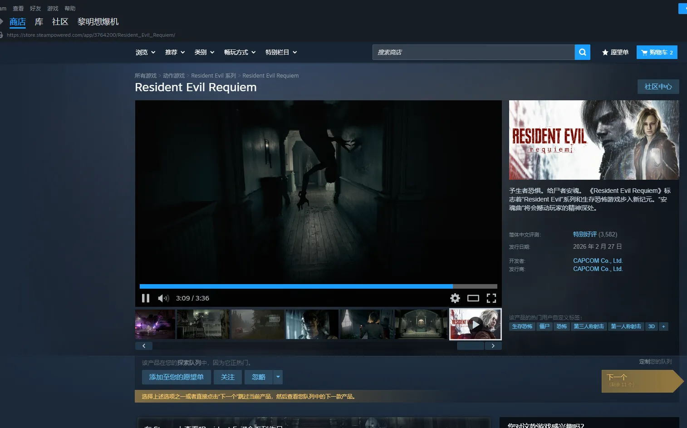Add another tag with plus button

(x=663, y=326)
